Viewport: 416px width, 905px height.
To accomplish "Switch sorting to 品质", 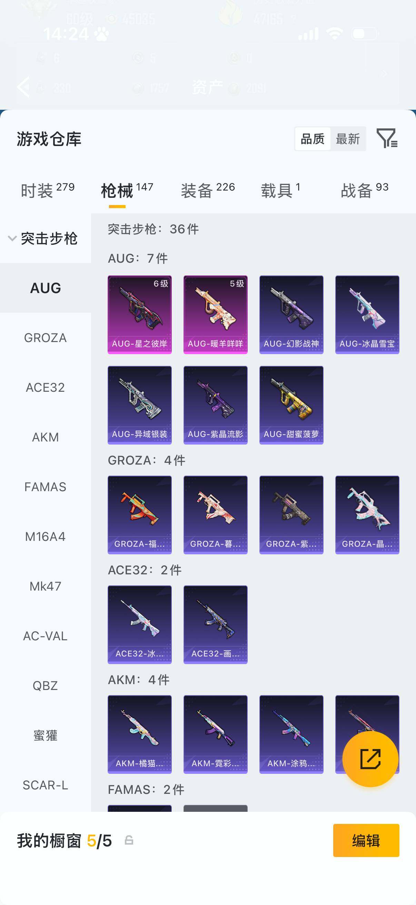I will [x=313, y=139].
